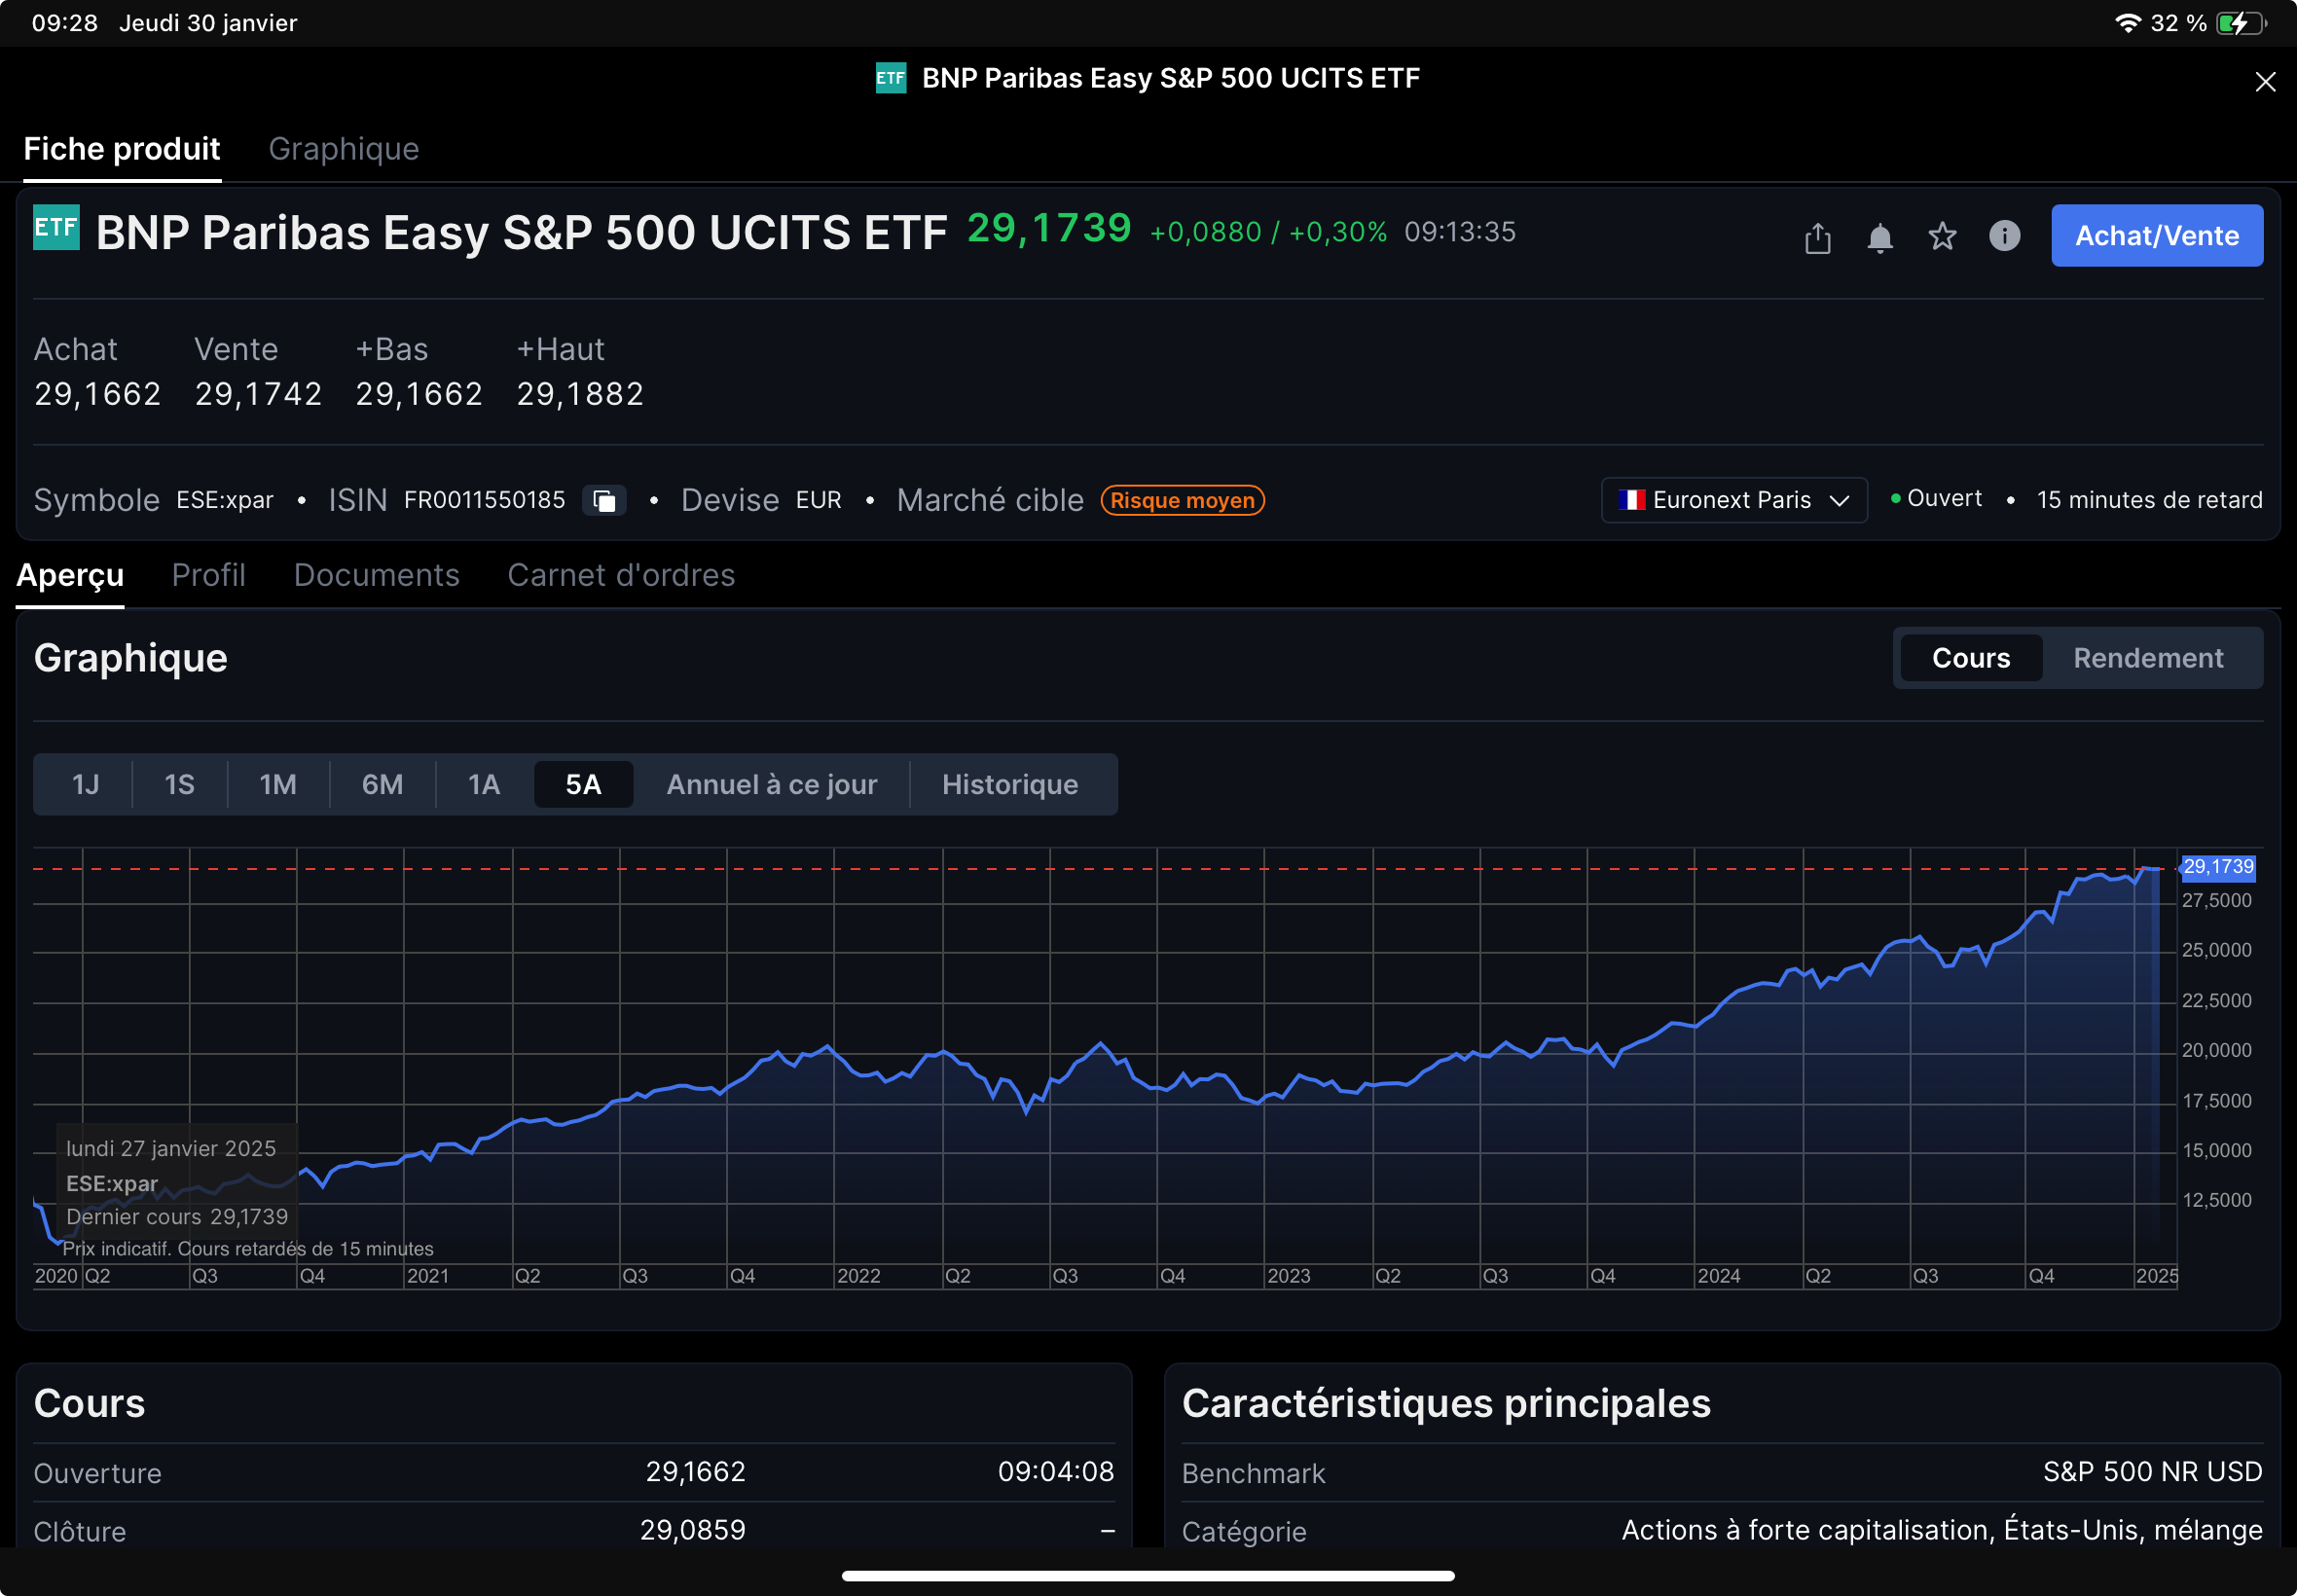2297x1596 pixels.
Task: Switch to the Fiche produit tab
Action: [x=122, y=149]
